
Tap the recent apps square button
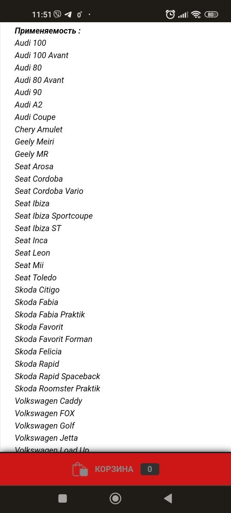(x=62, y=498)
